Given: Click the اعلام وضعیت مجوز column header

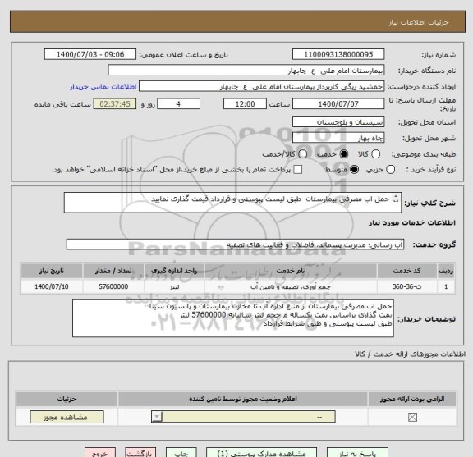Looking at the screenshot, I should 243,399.
